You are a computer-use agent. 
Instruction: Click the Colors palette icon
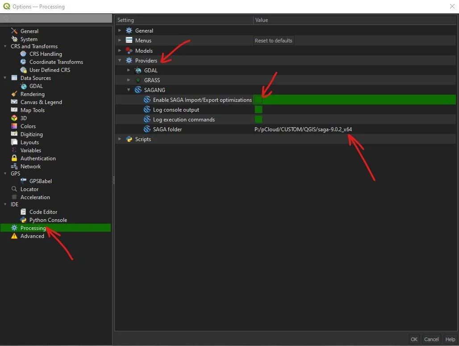[14, 126]
